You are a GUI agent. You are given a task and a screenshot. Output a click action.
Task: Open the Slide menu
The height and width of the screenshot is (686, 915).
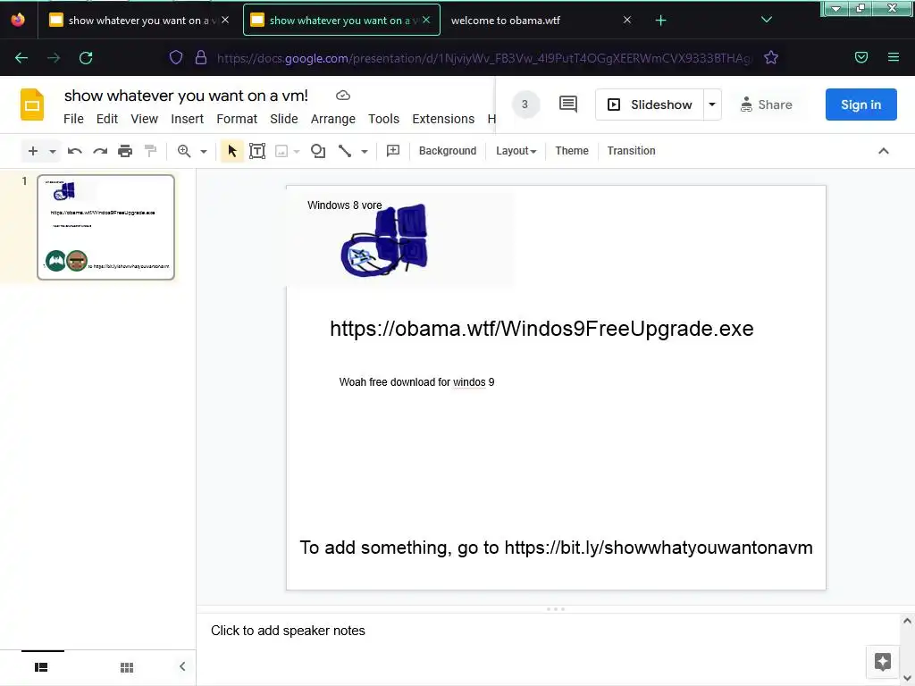click(x=284, y=119)
